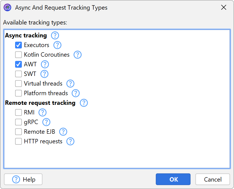Confirm with the OK button
Viewport: 234px width, 189px height.
tap(173, 179)
